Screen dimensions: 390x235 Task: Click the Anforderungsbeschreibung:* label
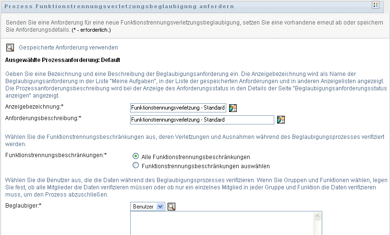[43, 118]
